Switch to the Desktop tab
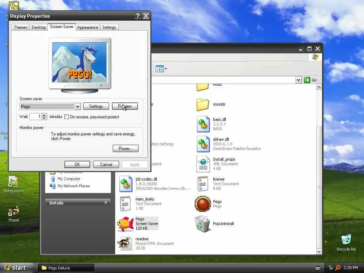The height and width of the screenshot is (273, 364). [38, 27]
